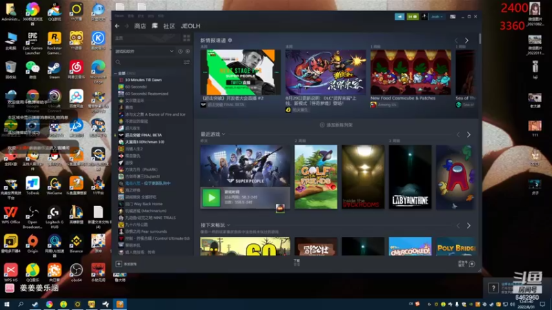The height and width of the screenshot is (310, 552).
Task: Switch to the 库 library tab
Action: [x=155, y=26]
